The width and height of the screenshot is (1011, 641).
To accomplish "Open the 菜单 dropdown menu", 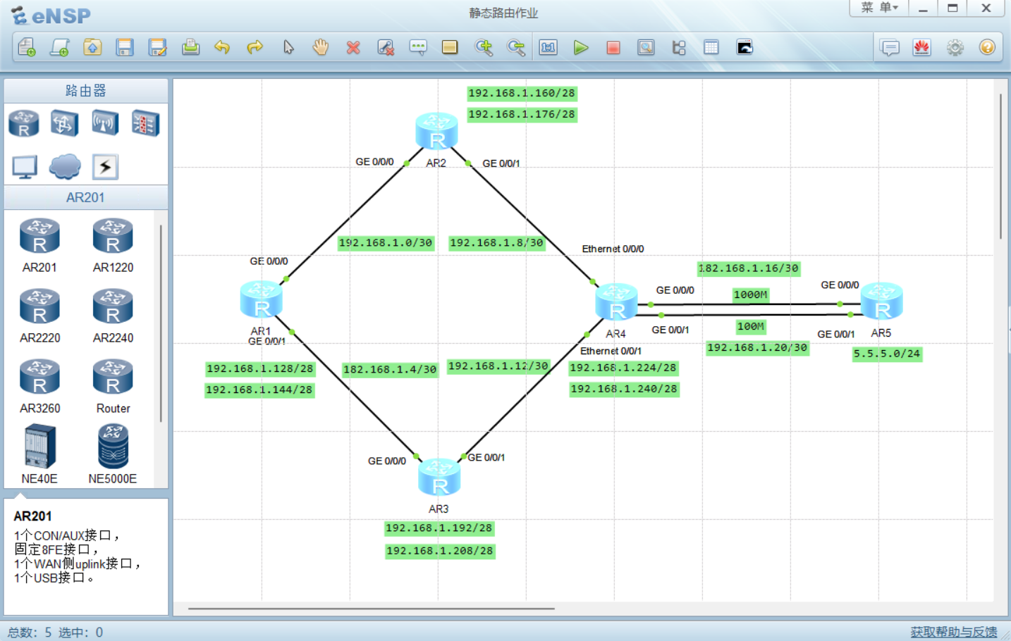I will coord(879,8).
